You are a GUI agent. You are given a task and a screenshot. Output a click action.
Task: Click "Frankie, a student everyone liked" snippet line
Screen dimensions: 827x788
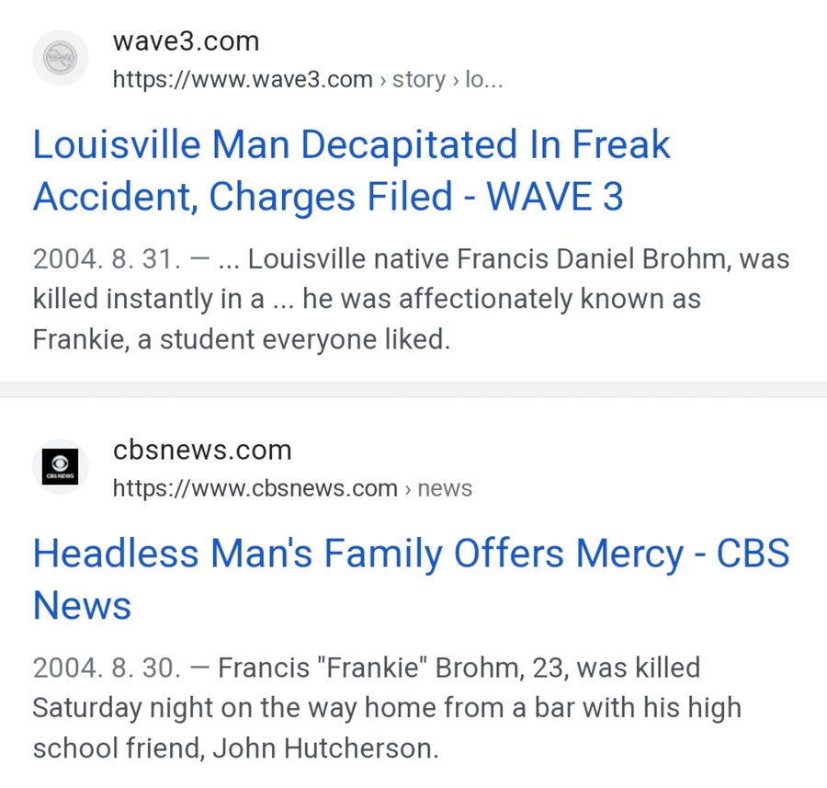242,340
